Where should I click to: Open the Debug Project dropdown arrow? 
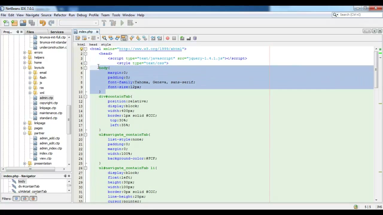coord(136,23)
